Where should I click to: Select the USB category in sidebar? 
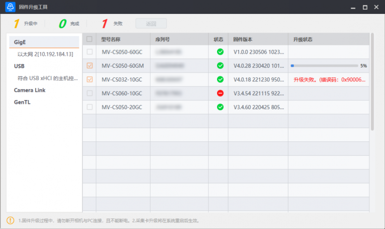pos(19,66)
